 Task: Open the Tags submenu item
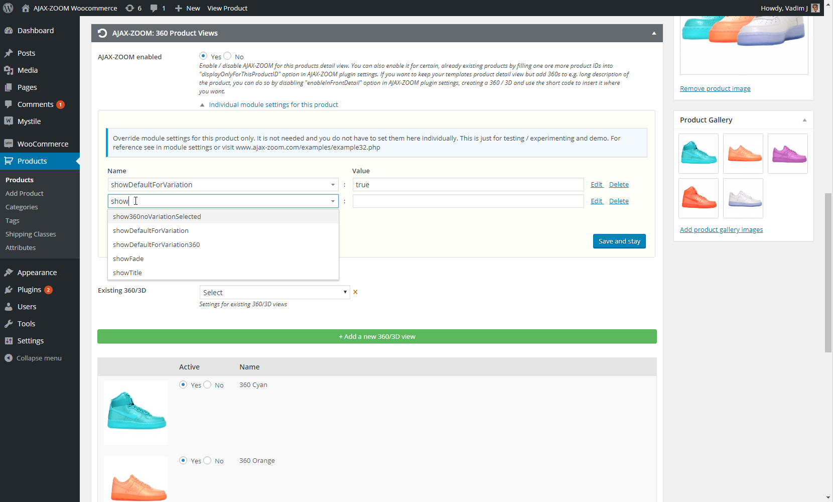point(13,220)
